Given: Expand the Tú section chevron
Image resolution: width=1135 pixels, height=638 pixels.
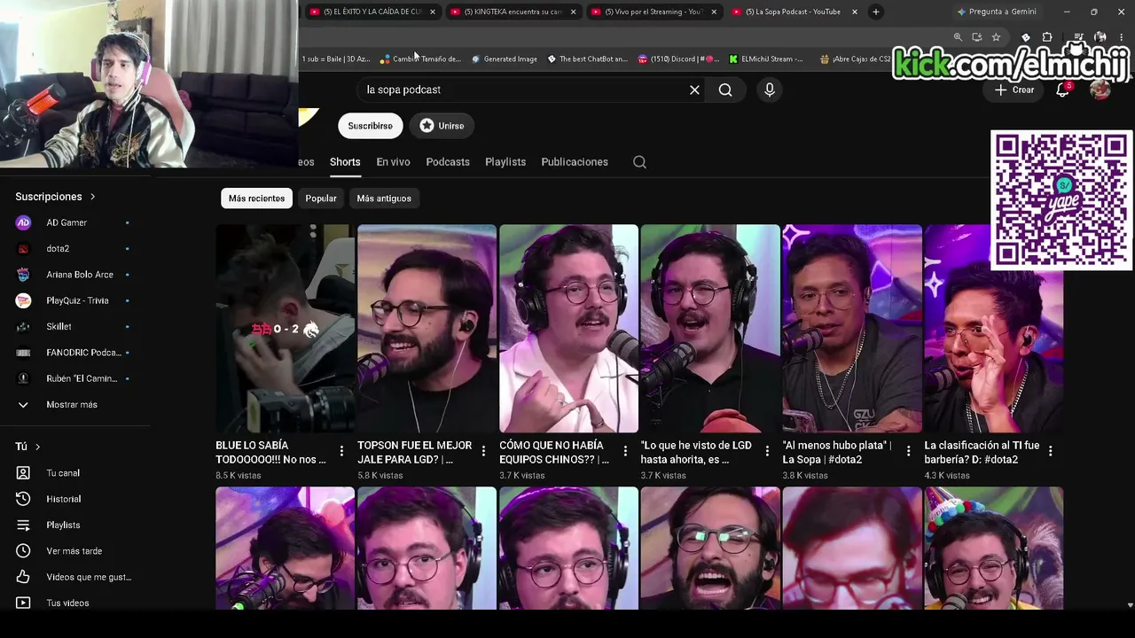Looking at the screenshot, I should [x=37, y=447].
